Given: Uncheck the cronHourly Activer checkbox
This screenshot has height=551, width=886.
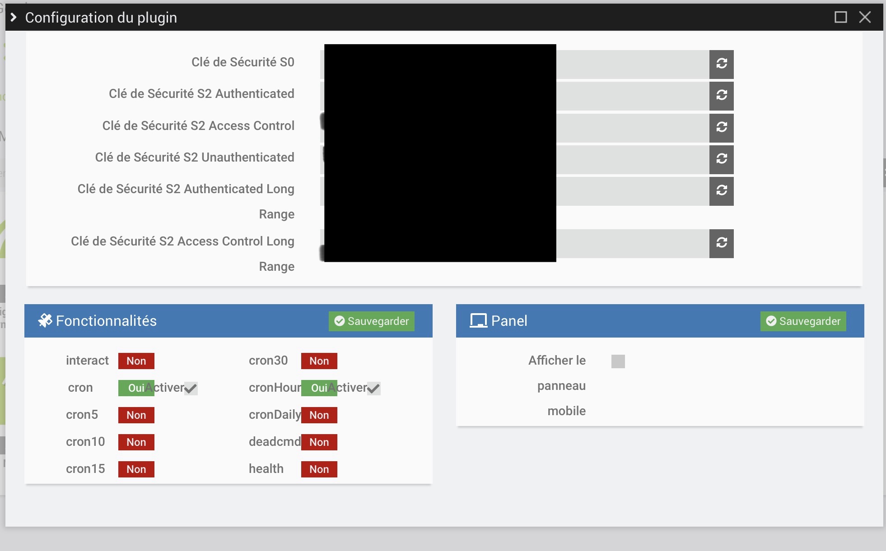Looking at the screenshot, I should coord(373,388).
